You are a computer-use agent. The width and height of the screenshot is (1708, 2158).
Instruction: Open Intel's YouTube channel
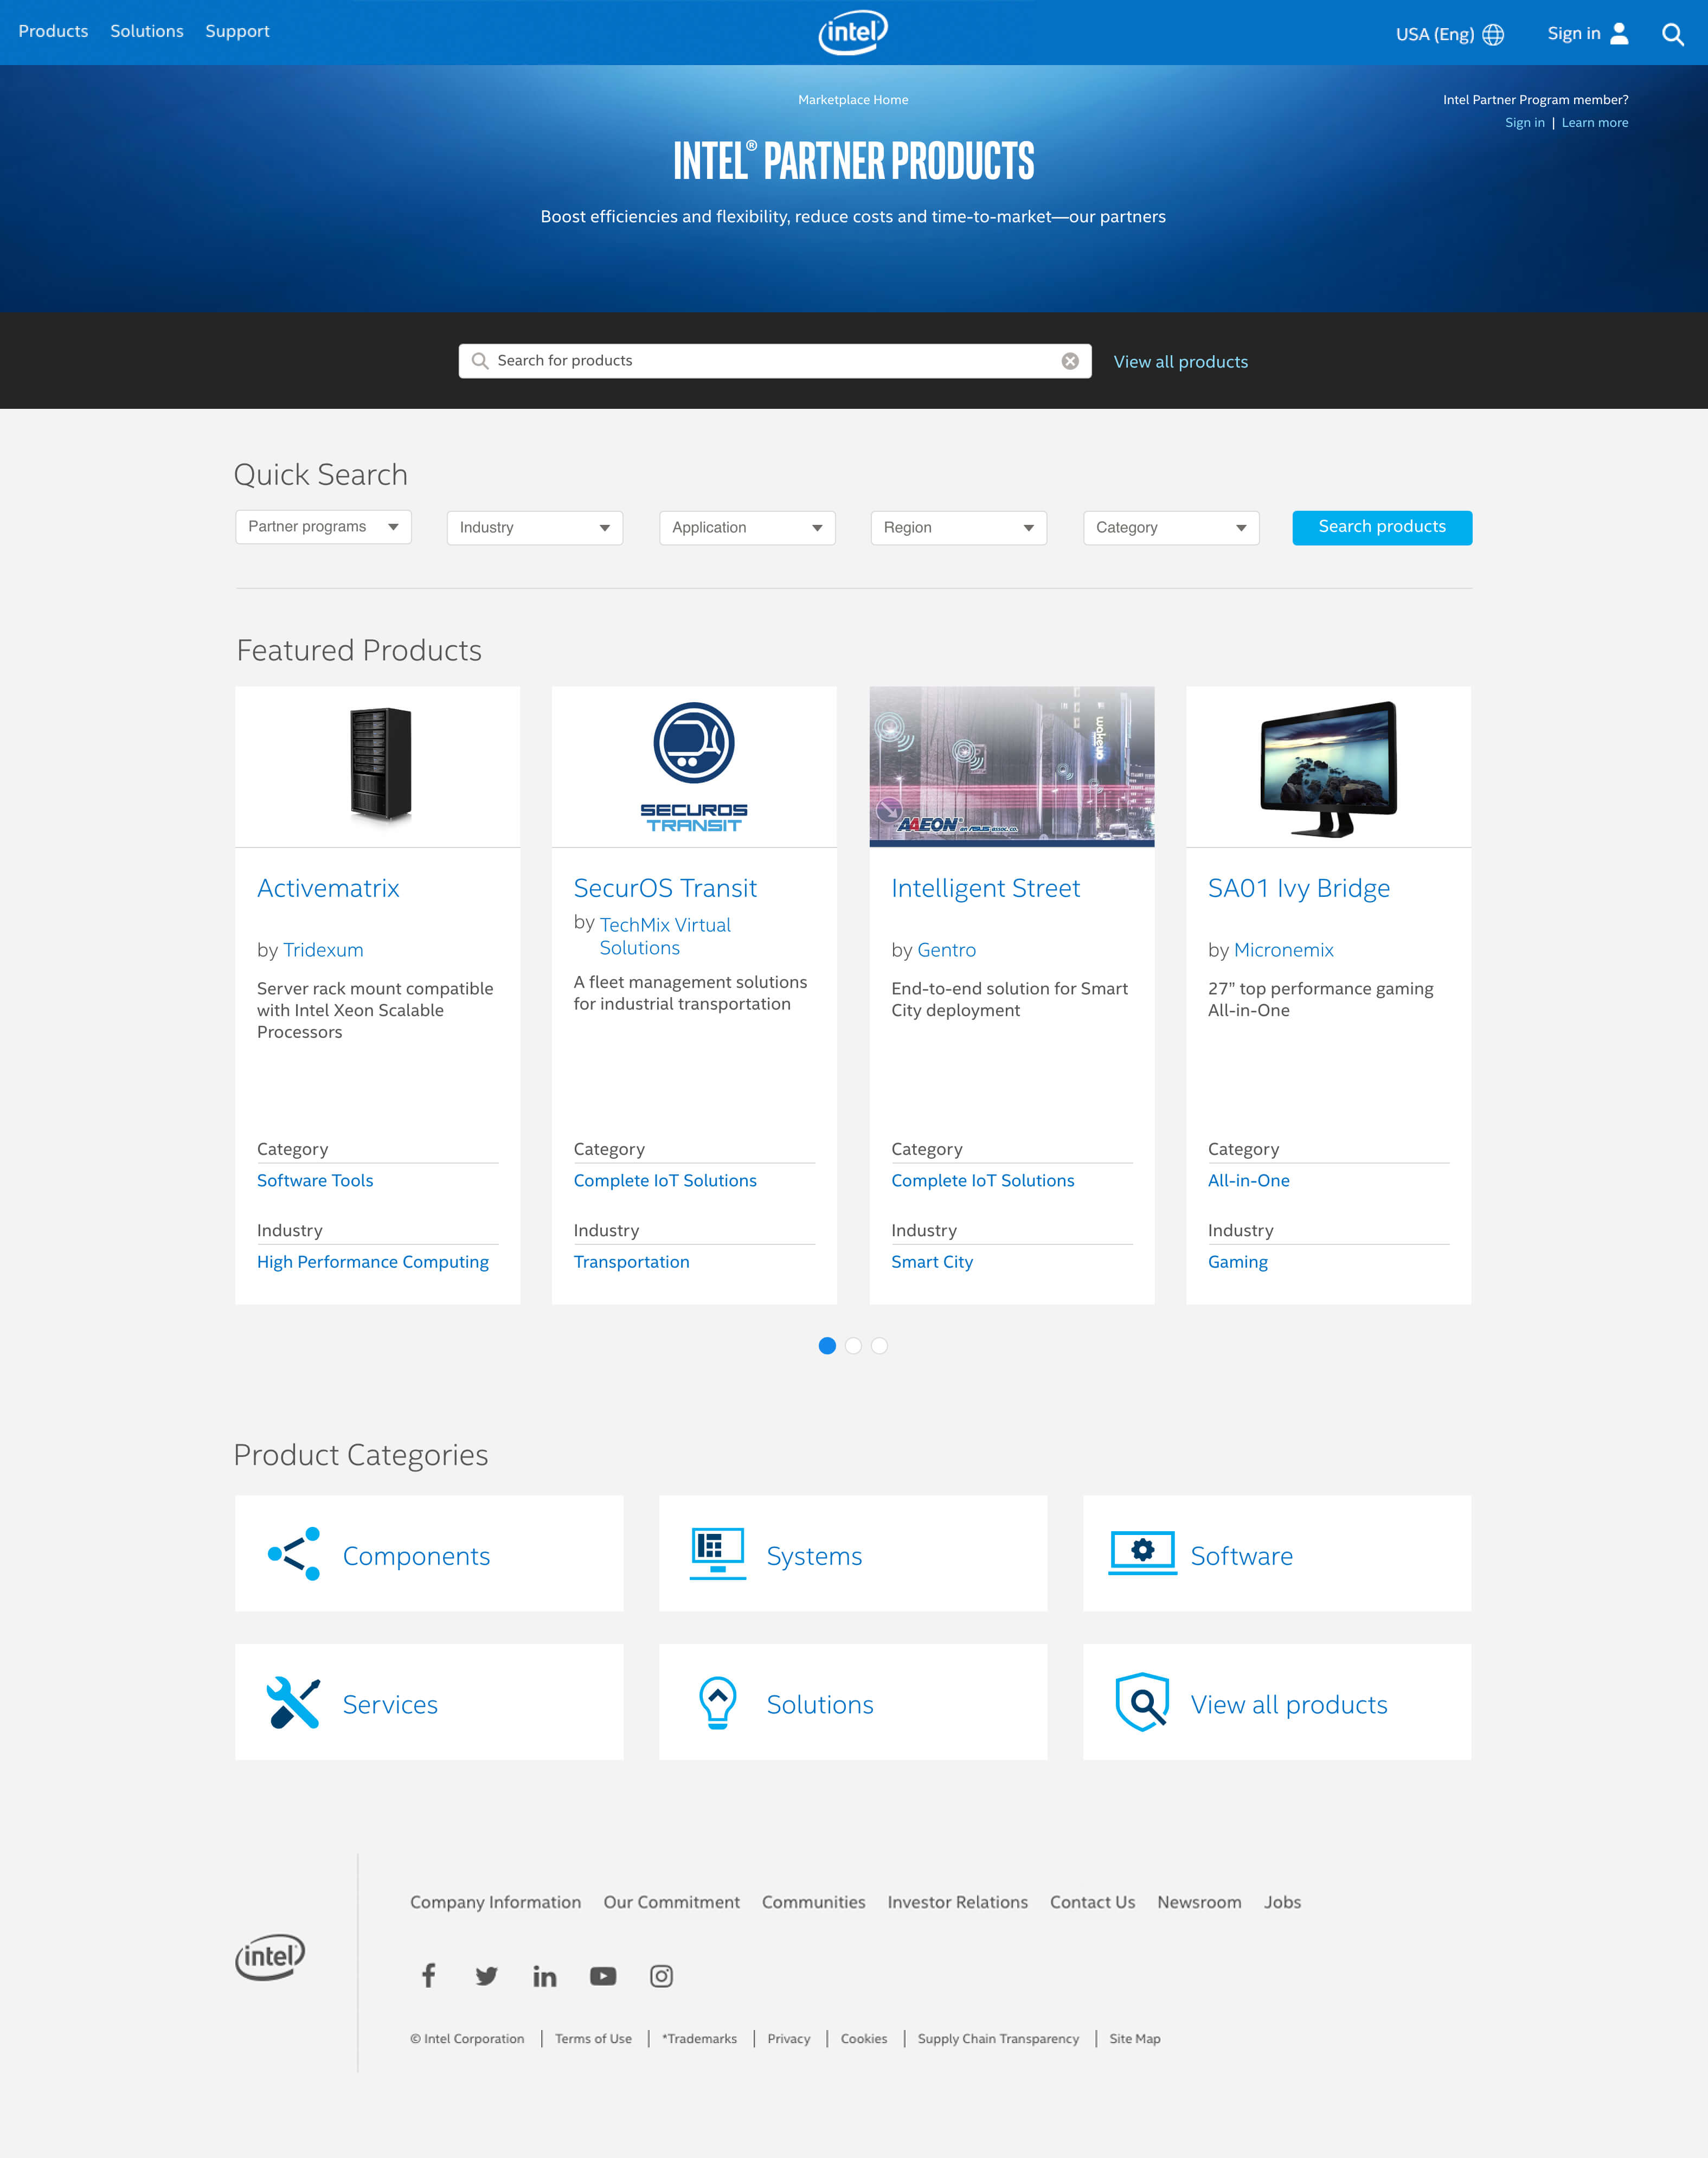tap(603, 1976)
